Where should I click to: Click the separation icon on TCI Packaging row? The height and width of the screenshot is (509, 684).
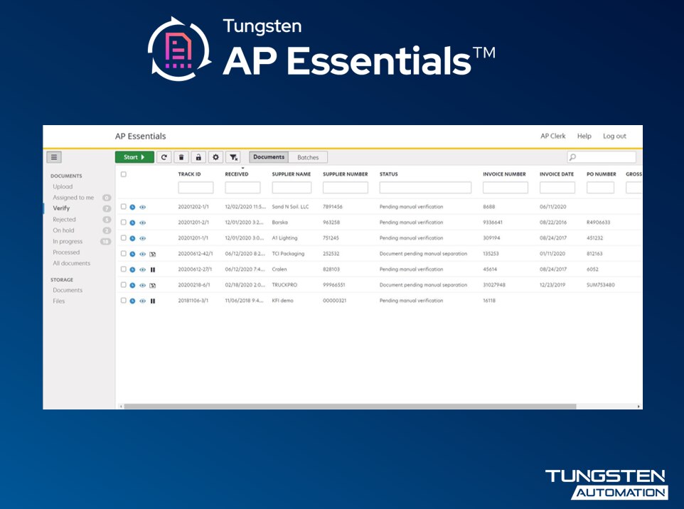tap(153, 254)
